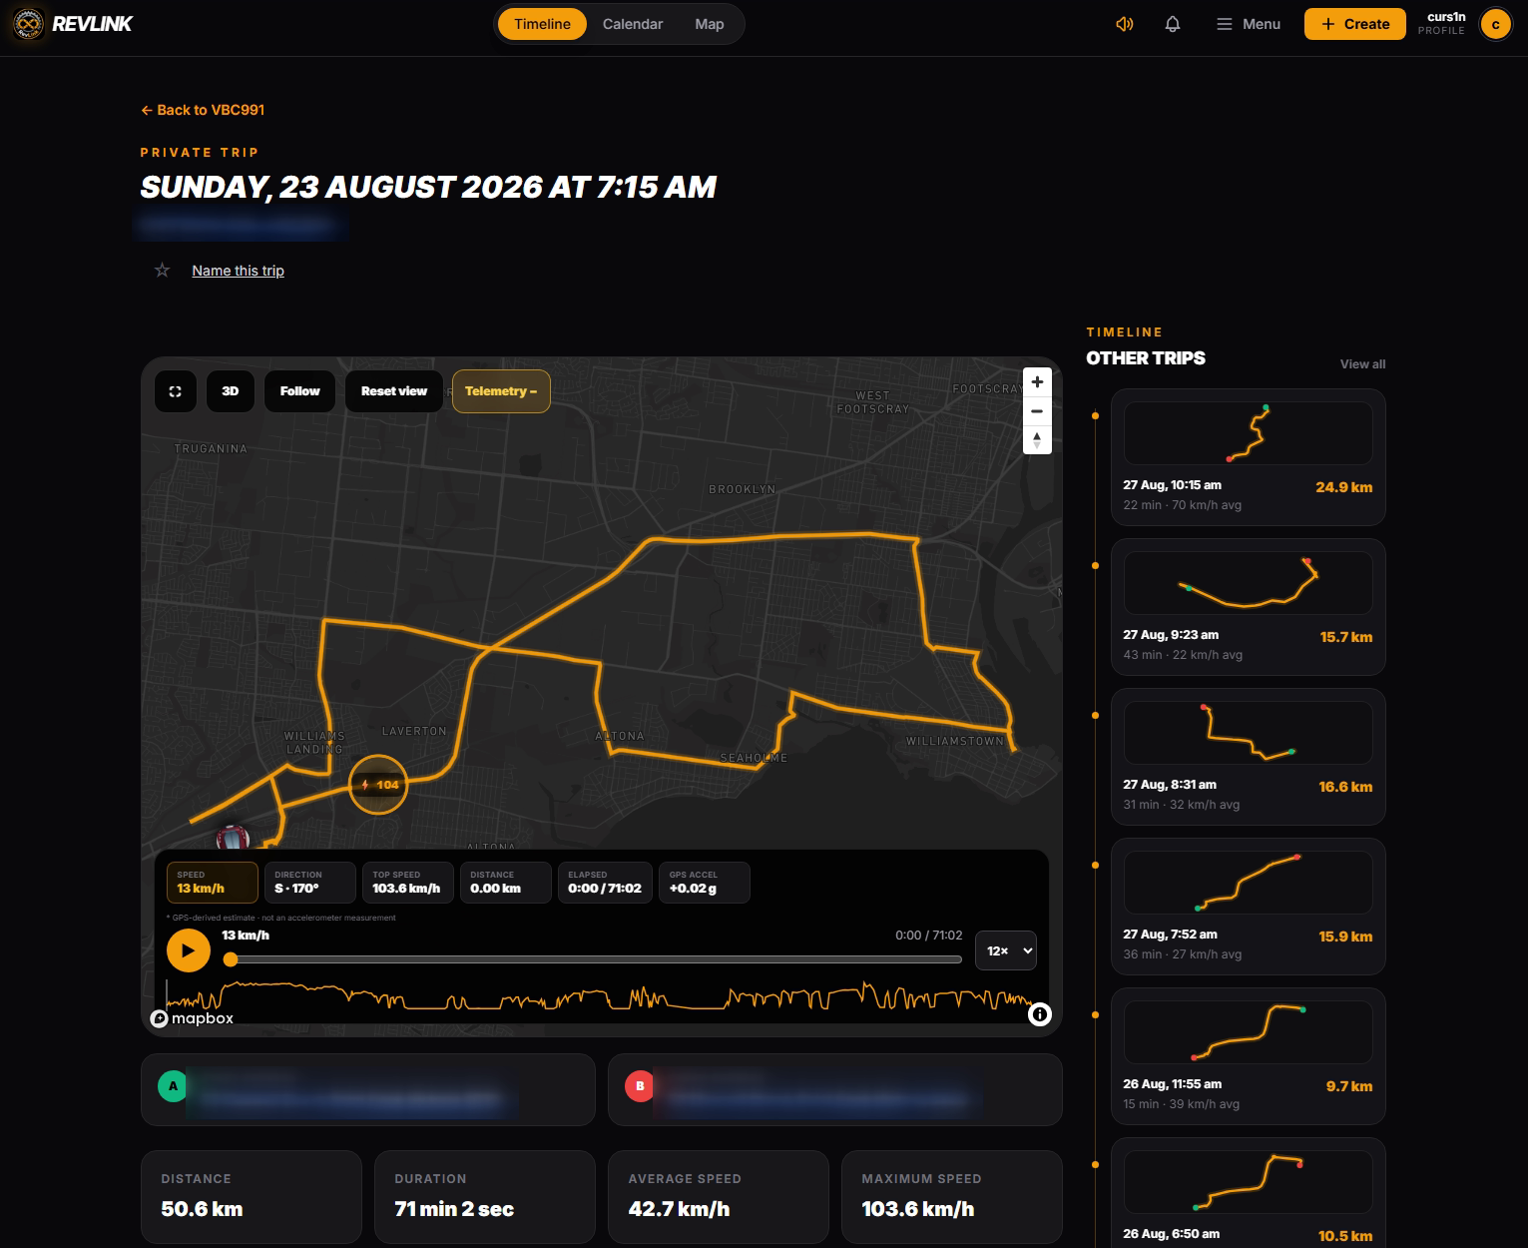Select the Top Speed telemetry tile
The width and height of the screenshot is (1528, 1248).
click(x=408, y=883)
